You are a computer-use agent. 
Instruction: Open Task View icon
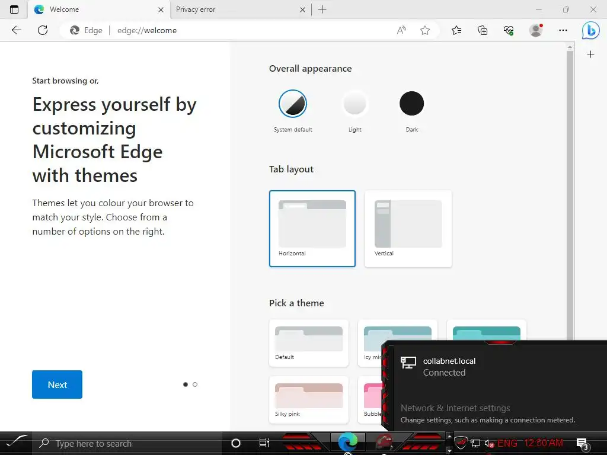[x=264, y=443]
